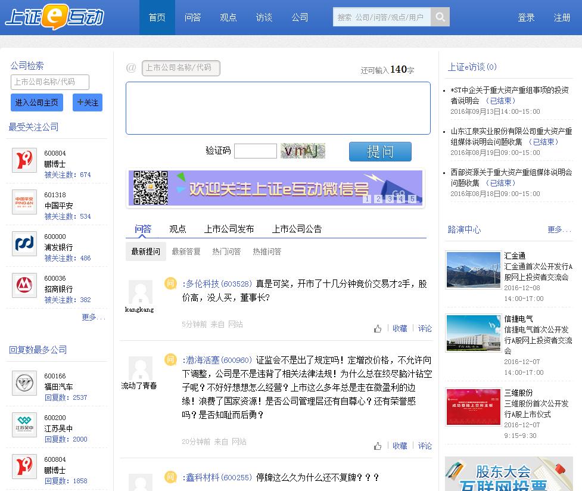The image size is (582, 491).
Task: Focus the 公司检索 company name field
Action: coord(49,82)
